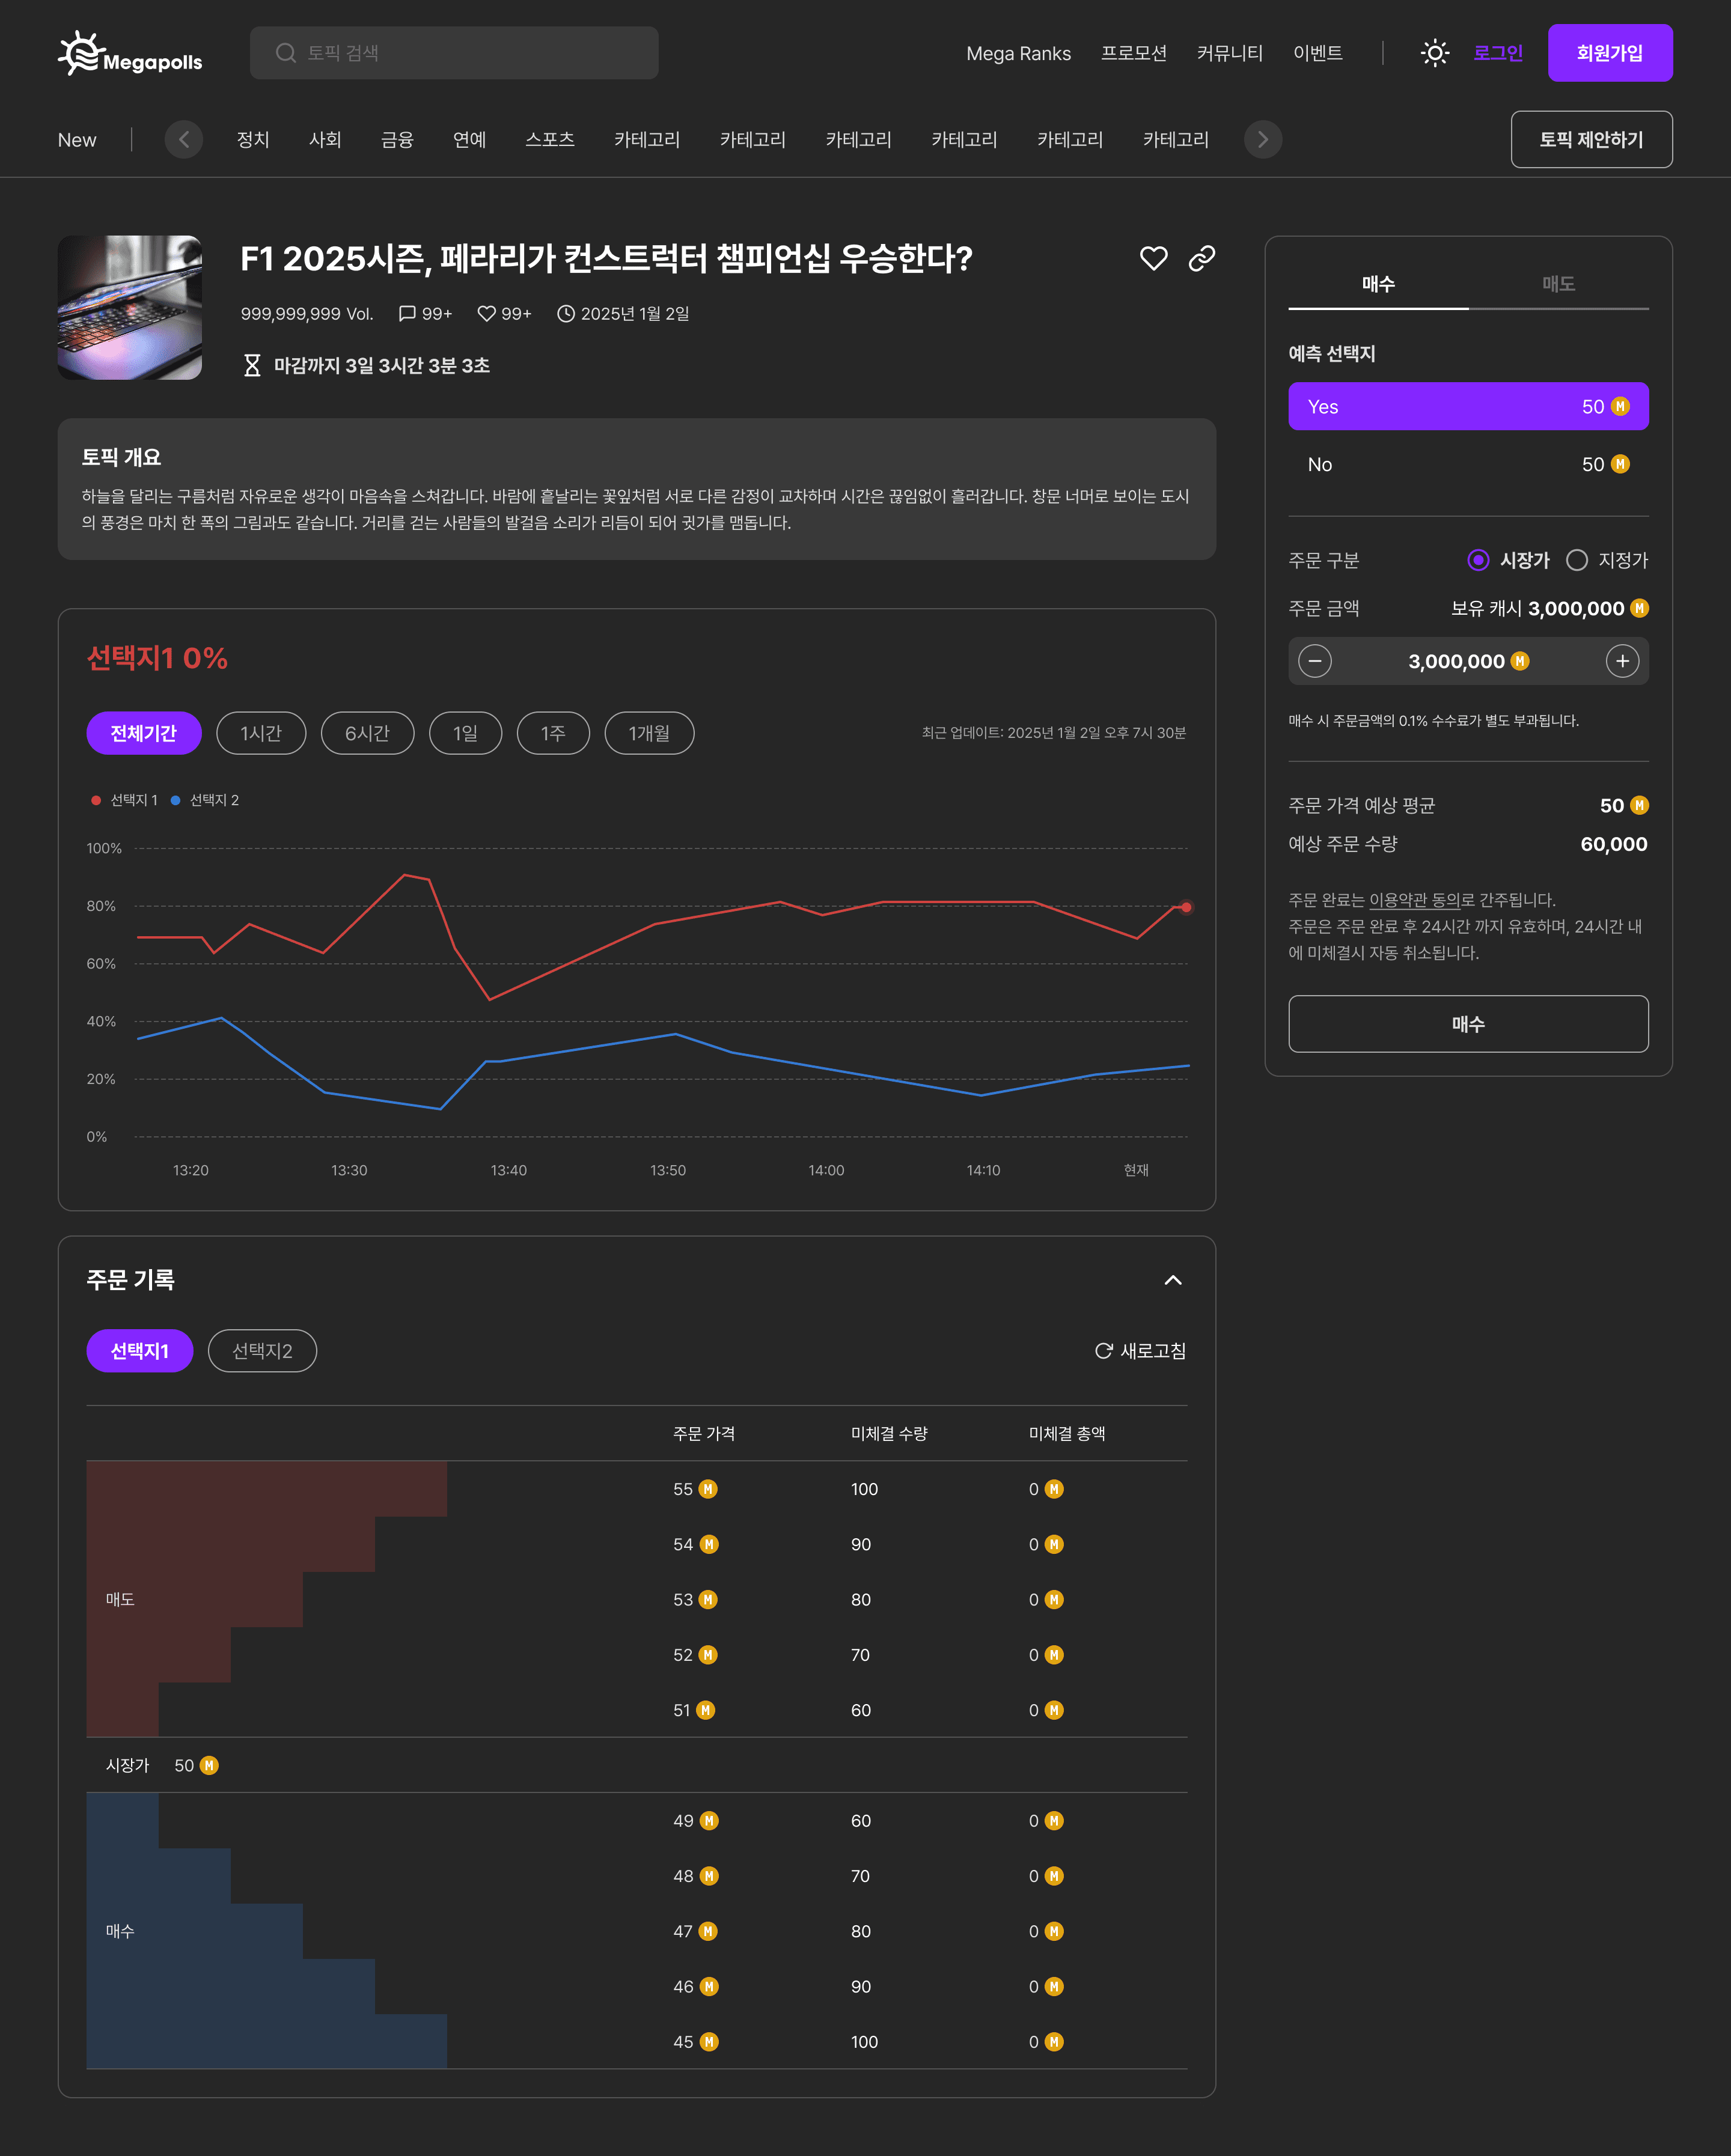Select the 1주 chart range chip
This screenshot has height=2156, width=1731.
552,733
